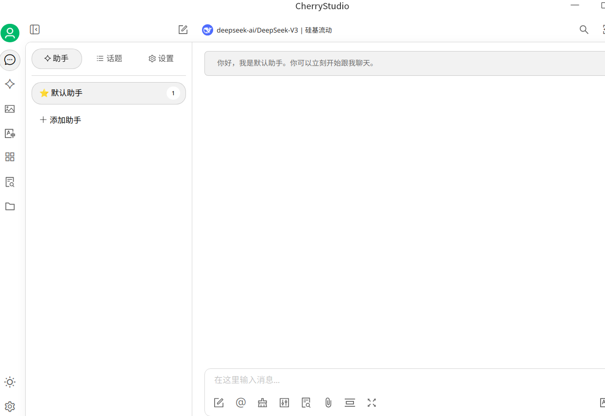Switch to the 设置 tab
This screenshot has width=605, height=416.
161,59
